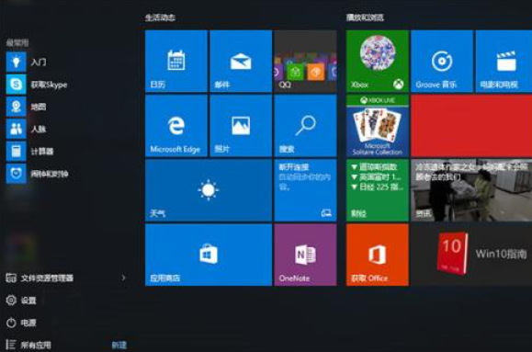This screenshot has width=532, height=352.
Task: Click the blank red live tile
Action: click(x=471, y=126)
